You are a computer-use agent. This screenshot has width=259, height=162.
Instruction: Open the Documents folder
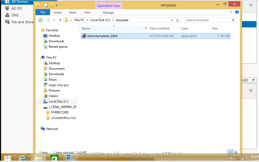coord(57,69)
